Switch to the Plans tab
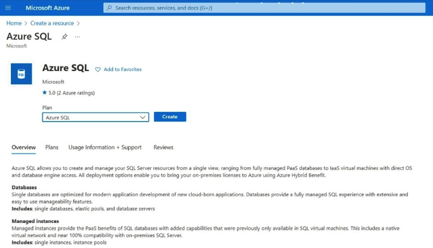433x248 pixels. 52,147
